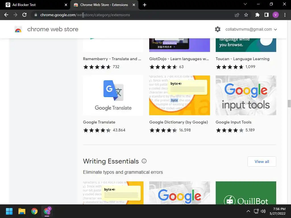Click the Toucan teal thumbnail
This screenshot has width=291, height=218.
click(x=246, y=45)
